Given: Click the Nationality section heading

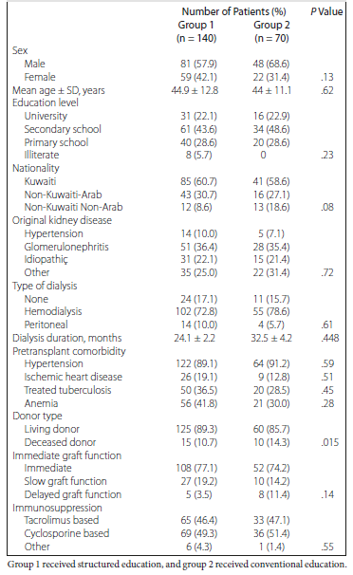Looking at the screenshot, I should click(x=35, y=168).
